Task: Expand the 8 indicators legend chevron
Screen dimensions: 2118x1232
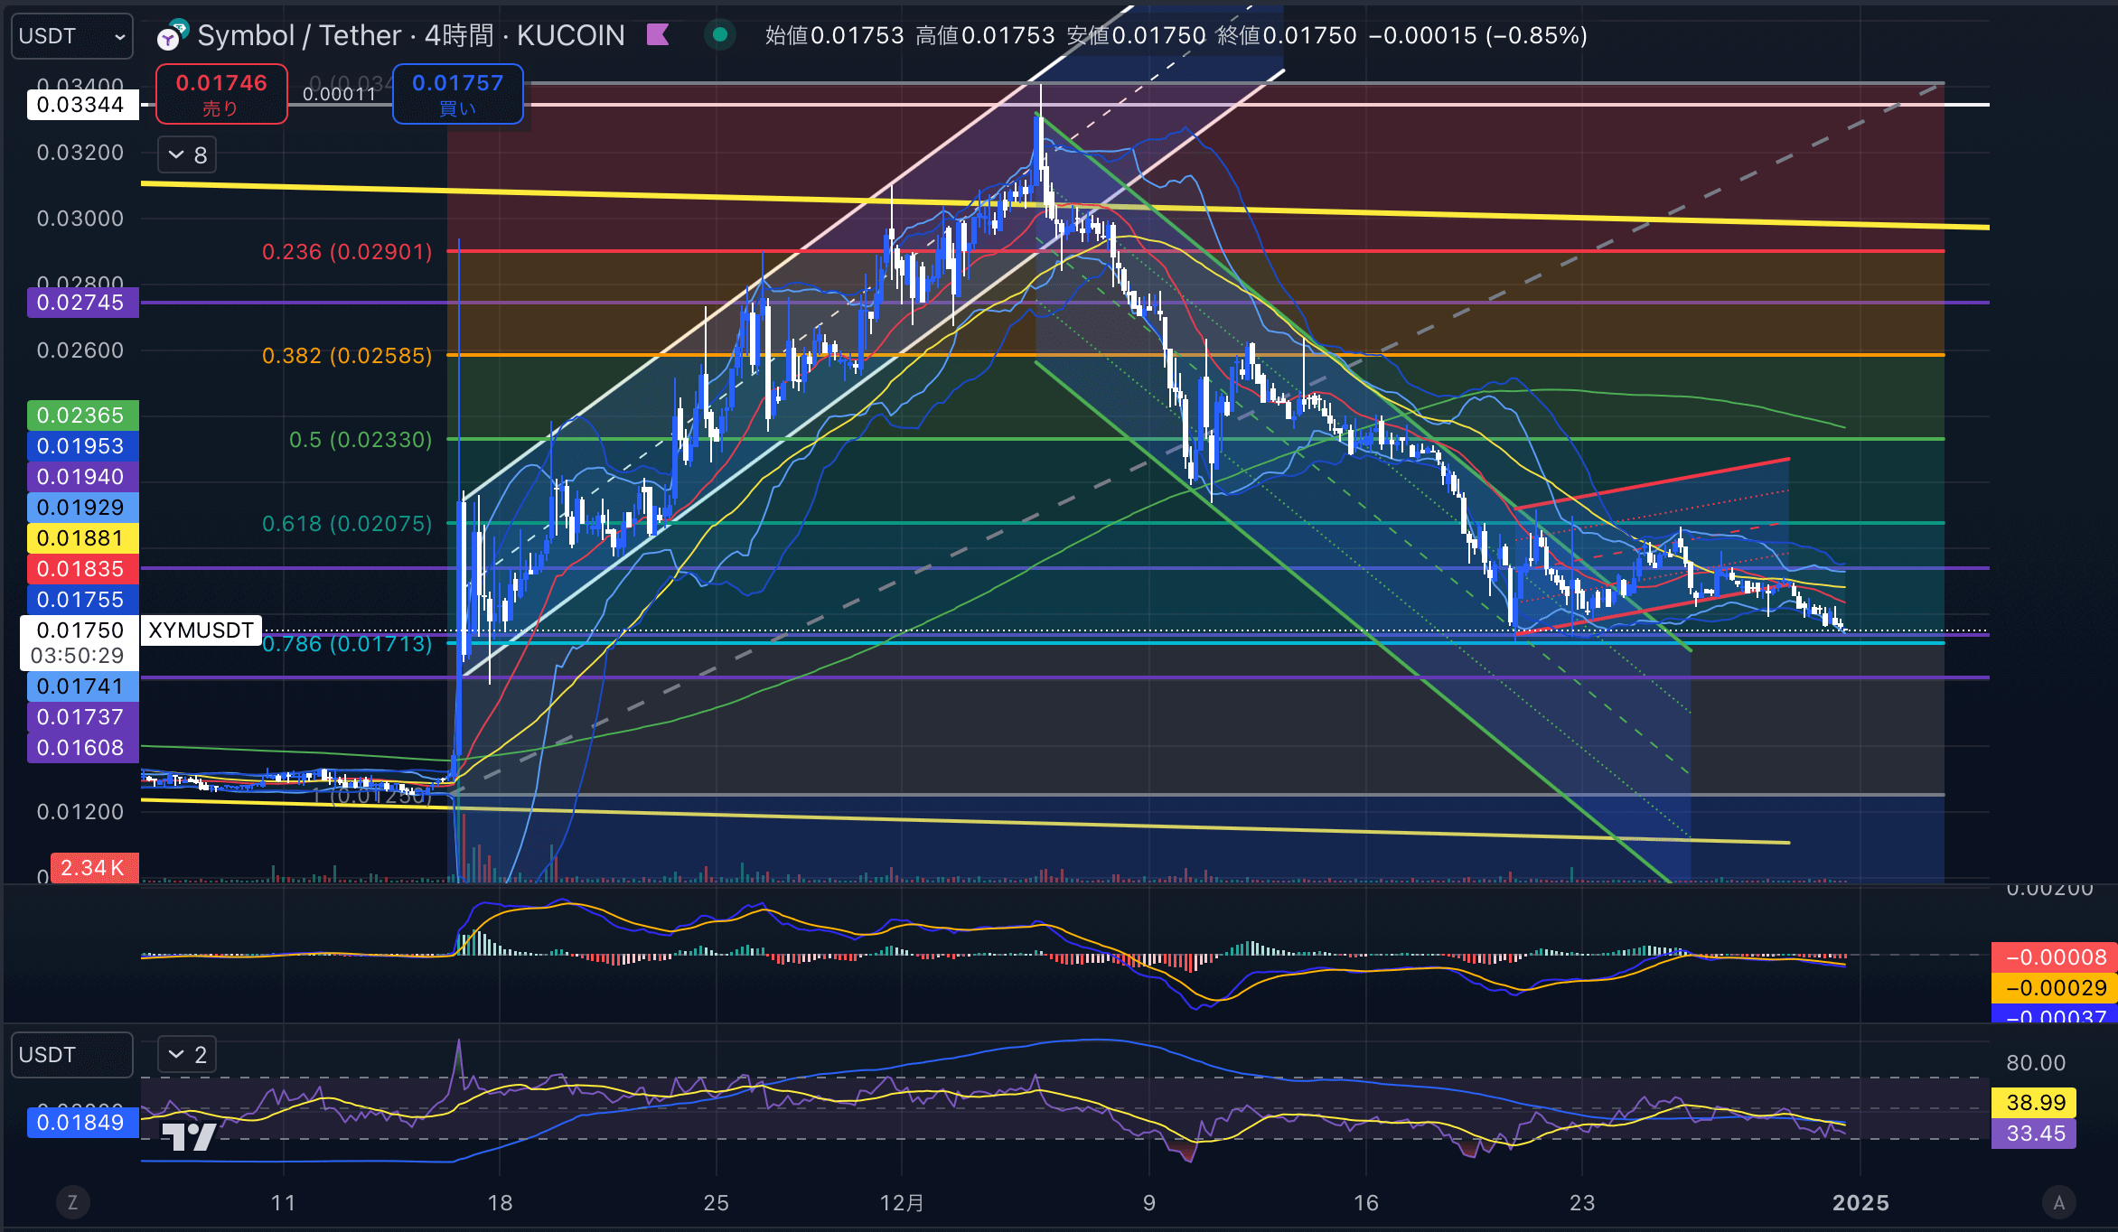Action: [x=187, y=155]
